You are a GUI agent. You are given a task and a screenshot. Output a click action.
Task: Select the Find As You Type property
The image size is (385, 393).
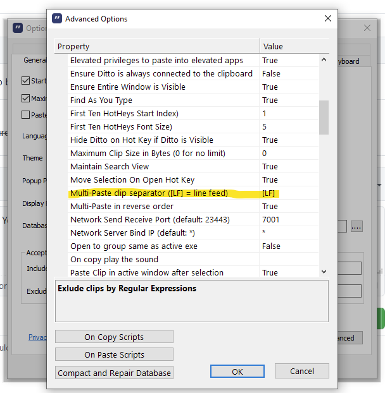193,100
